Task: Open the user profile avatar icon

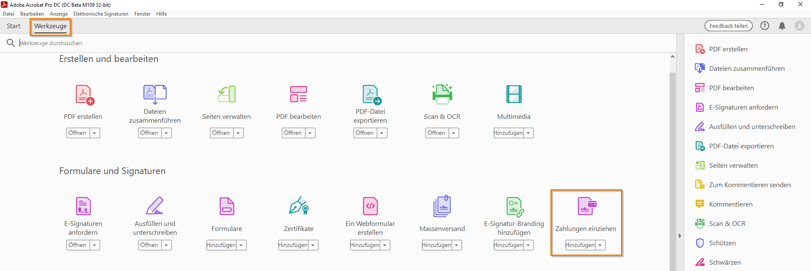Action: [x=800, y=26]
